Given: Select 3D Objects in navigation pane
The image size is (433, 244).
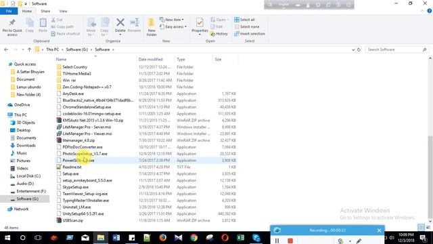Looking at the screenshot, I should tap(26, 123).
